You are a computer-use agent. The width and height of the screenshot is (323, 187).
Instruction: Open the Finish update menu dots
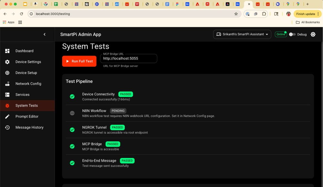(318, 14)
